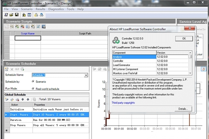The height and width of the screenshot is (139, 209).
Task: Click the Start Scenario play icon
Action: tap(7, 27)
